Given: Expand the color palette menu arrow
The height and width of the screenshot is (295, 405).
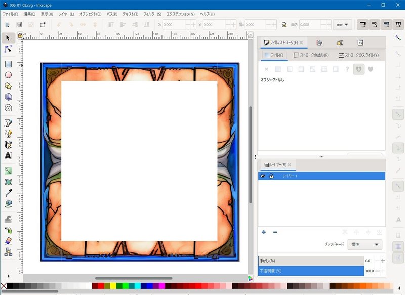Looking at the screenshot, I should pos(399,288).
